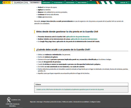Open the Mapa web footer link
Image resolution: width=131 pixels, height=108 pixels.
pos(33,102)
